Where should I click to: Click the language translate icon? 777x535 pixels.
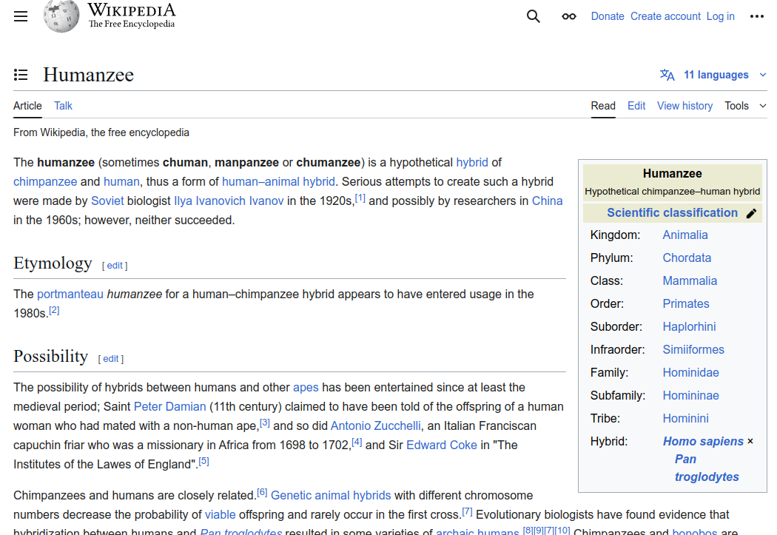(x=667, y=75)
